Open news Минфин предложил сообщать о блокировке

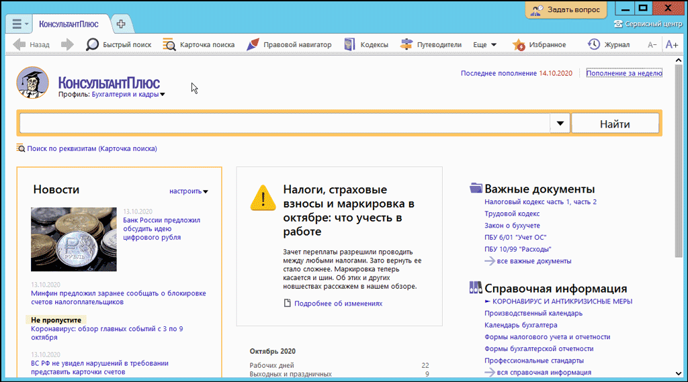point(118,297)
